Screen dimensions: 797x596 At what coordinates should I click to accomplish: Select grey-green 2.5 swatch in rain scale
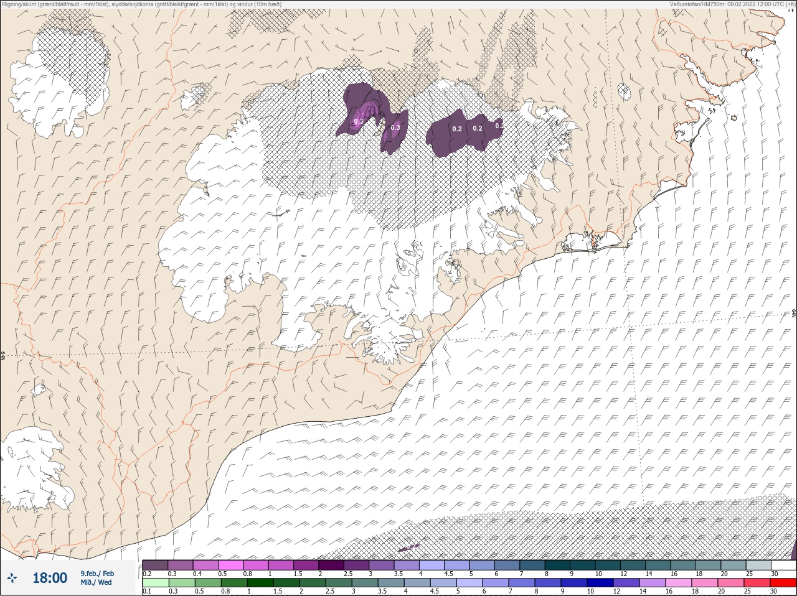pos(339,583)
